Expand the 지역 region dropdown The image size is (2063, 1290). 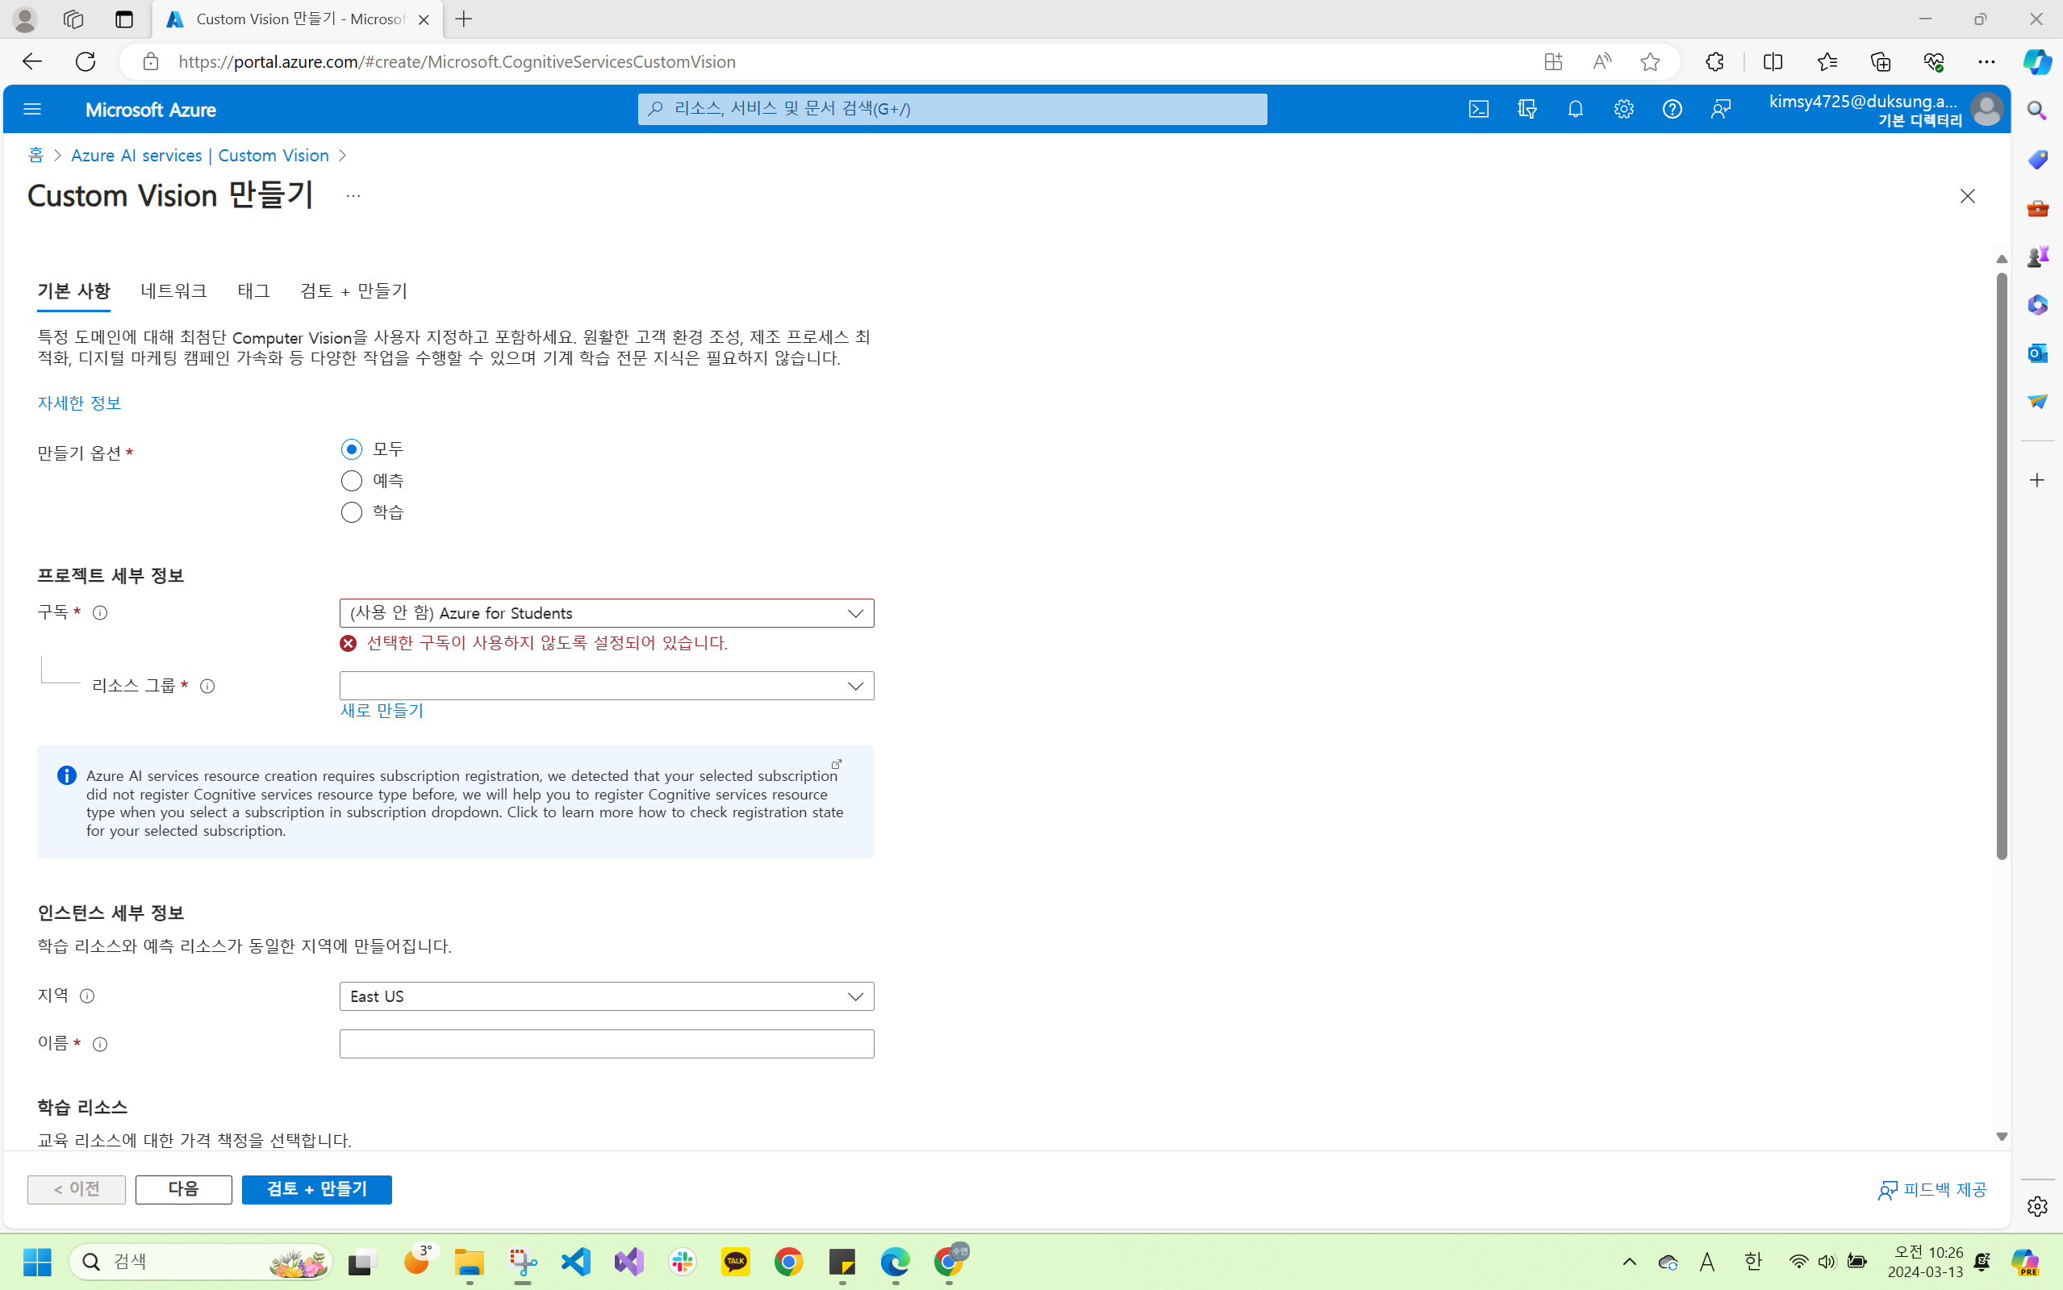coord(607,996)
